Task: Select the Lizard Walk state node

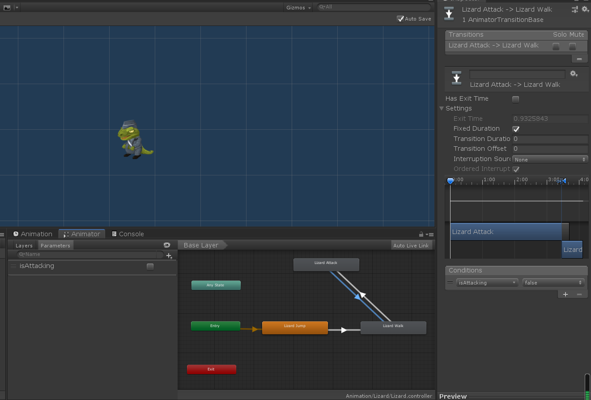Action: (x=393, y=328)
